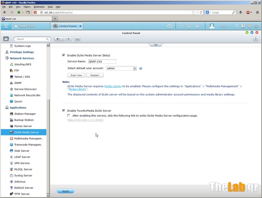Click the Restart button
Screen dimensions: 262x198
95,75
